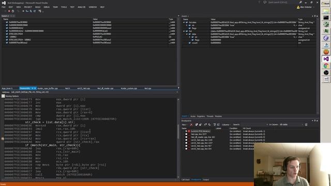
Task: Click the Search box in Breakpoints
Action: click(254, 125)
